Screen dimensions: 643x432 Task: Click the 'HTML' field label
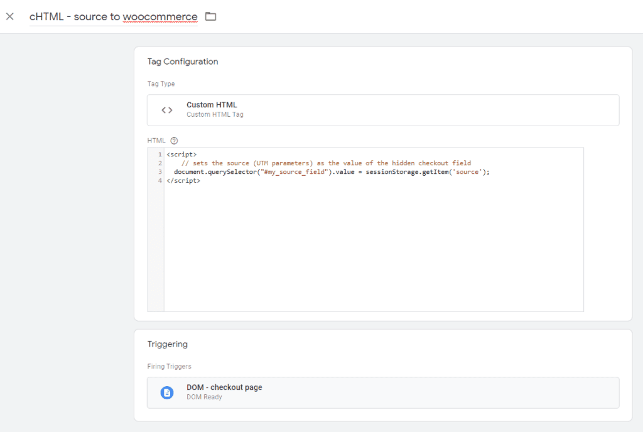(x=156, y=141)
